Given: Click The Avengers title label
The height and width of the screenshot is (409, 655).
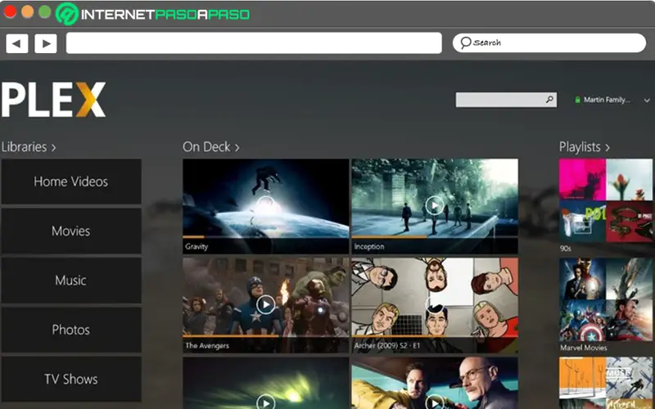Looking at the screenshot, I should (x=207, y=345).
